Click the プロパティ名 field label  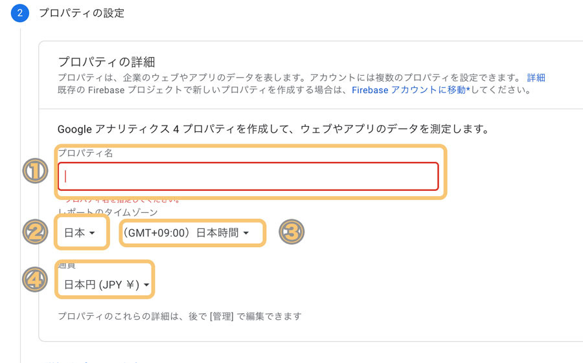point(86,153)
